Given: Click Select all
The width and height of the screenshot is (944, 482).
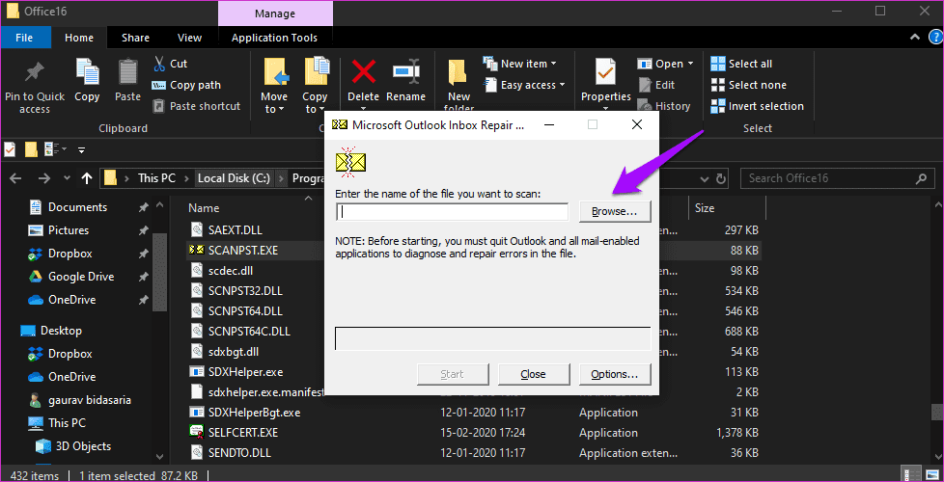Looking at the screenshot, I should (x=741, y=64).
